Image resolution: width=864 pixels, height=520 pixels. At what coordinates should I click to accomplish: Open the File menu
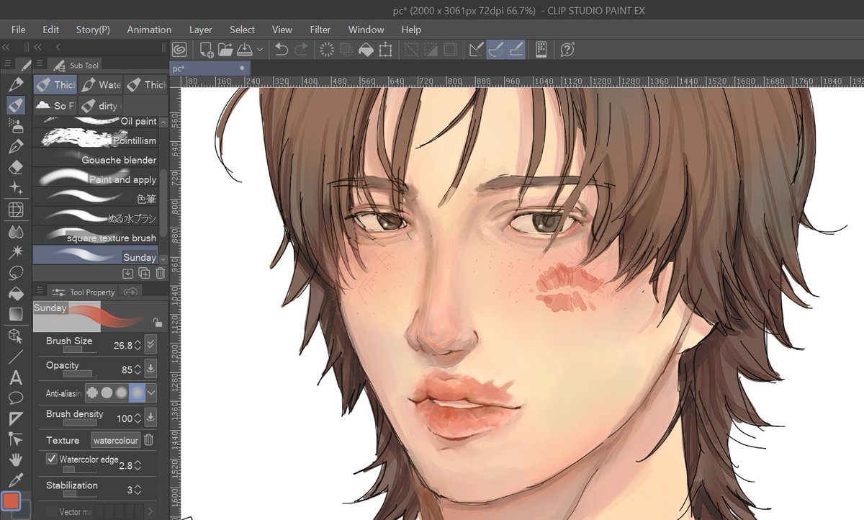click(18, 30)
